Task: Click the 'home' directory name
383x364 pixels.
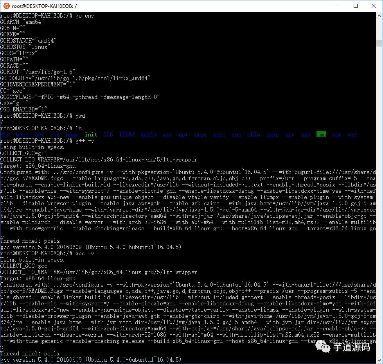Action: tap(72, 135)
